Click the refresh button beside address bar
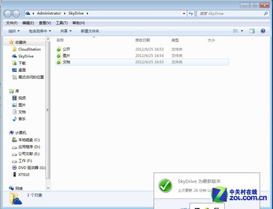This screenshot has width=273, height=209. (191, 14)
